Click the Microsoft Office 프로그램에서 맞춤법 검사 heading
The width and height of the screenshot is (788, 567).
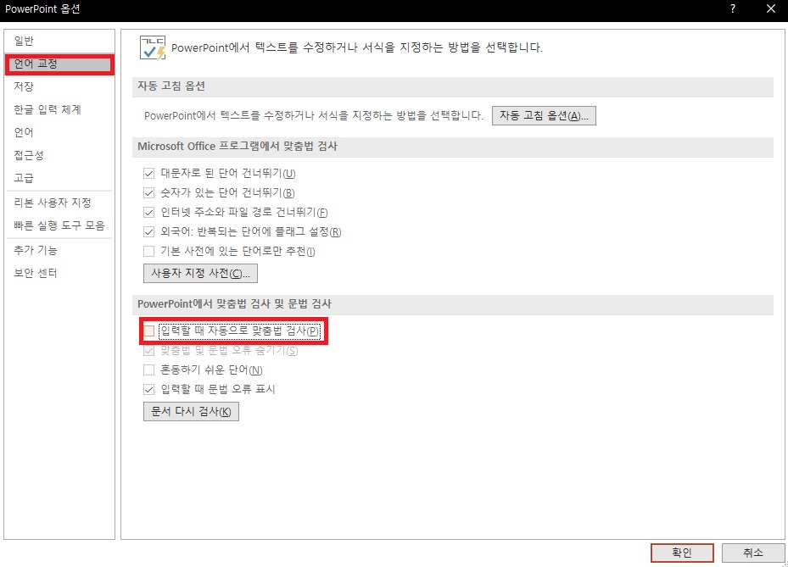tap(238, 146)
